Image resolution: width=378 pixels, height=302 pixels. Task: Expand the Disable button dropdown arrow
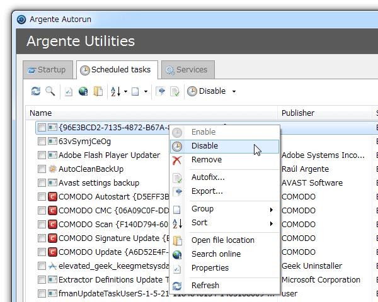tap(234, 91)
